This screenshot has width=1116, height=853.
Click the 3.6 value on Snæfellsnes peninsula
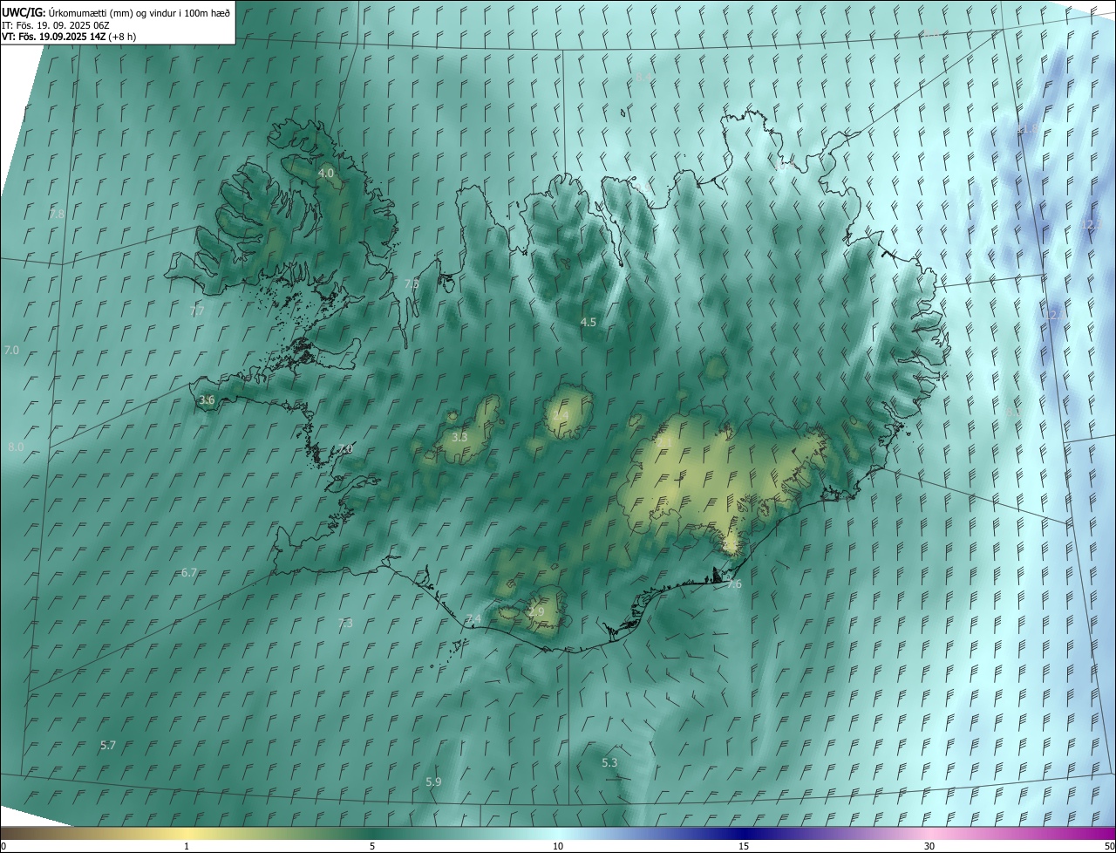coord(207,400)
